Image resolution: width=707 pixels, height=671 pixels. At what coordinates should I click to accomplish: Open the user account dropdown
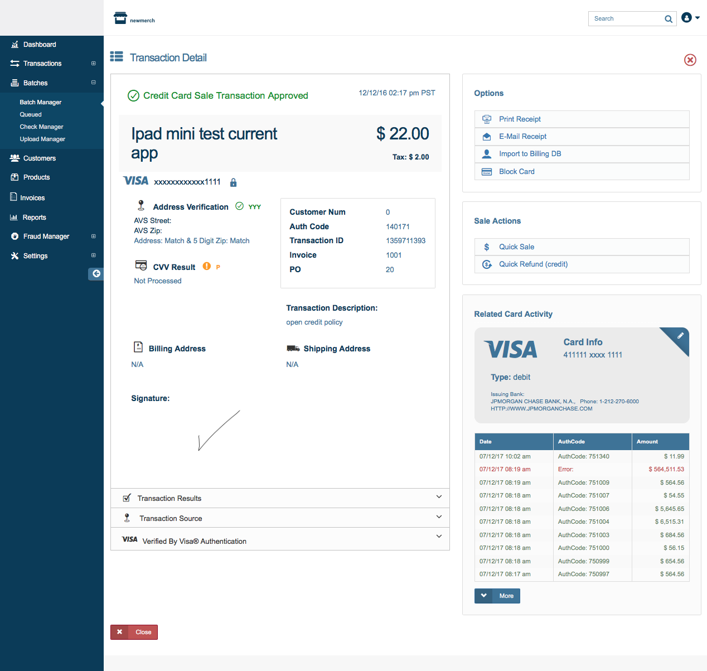[690, 18]
